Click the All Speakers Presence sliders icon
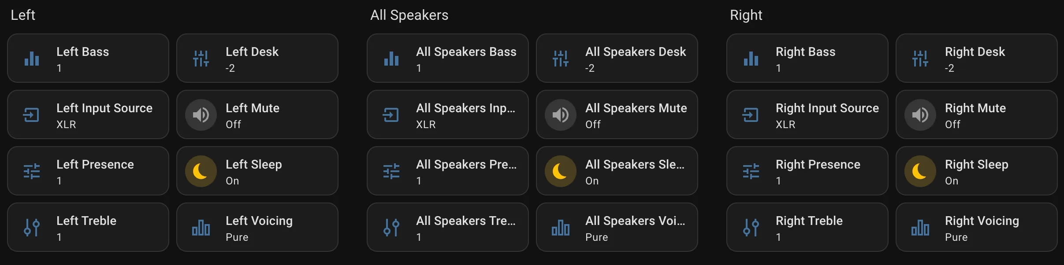Screen dimensions: 1064x265 coord(391,171)
